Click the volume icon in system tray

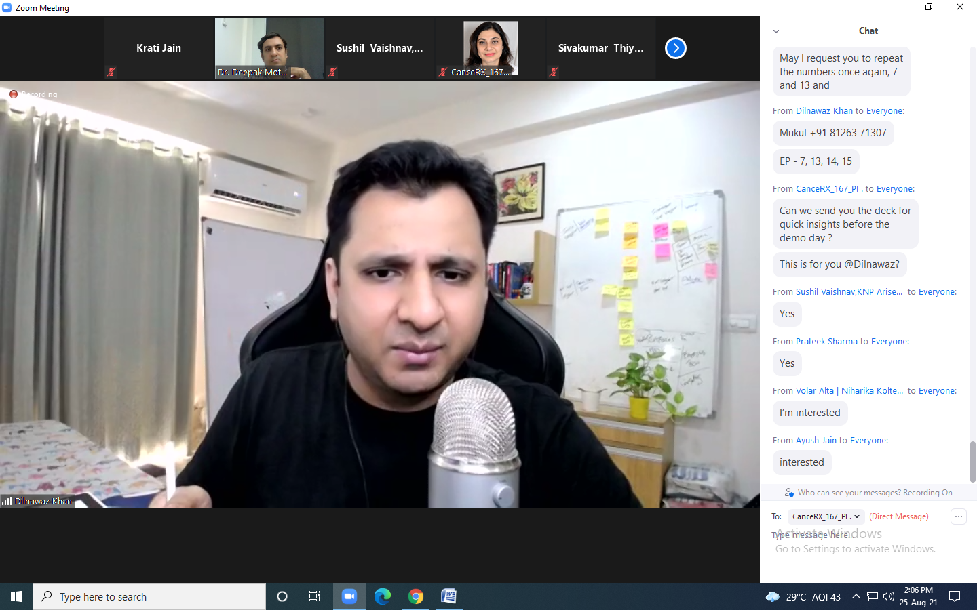click(x=889, y=596)
